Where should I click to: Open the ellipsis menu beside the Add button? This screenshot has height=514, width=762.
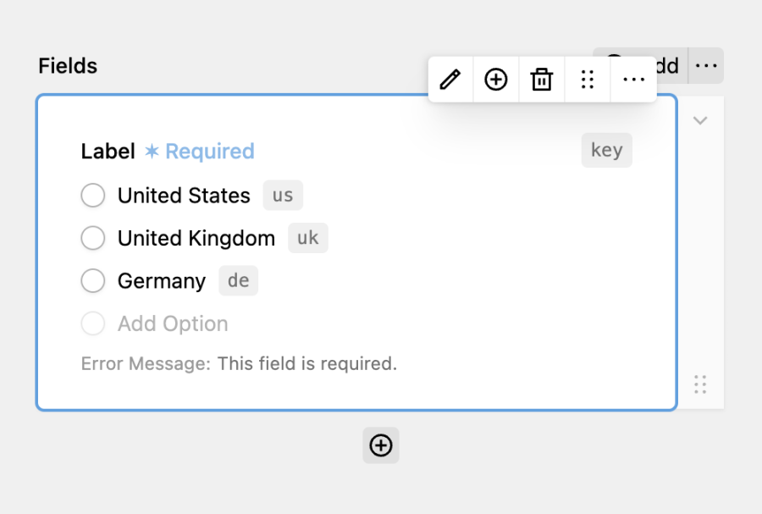click(706, 65)
